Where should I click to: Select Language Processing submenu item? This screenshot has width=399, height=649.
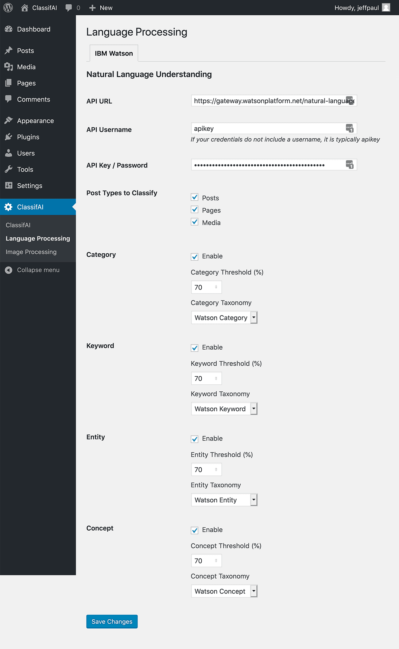[x=38, y=238]
